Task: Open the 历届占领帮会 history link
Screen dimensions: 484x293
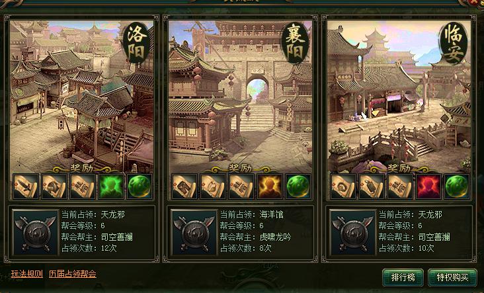Action: pos(73,274)
